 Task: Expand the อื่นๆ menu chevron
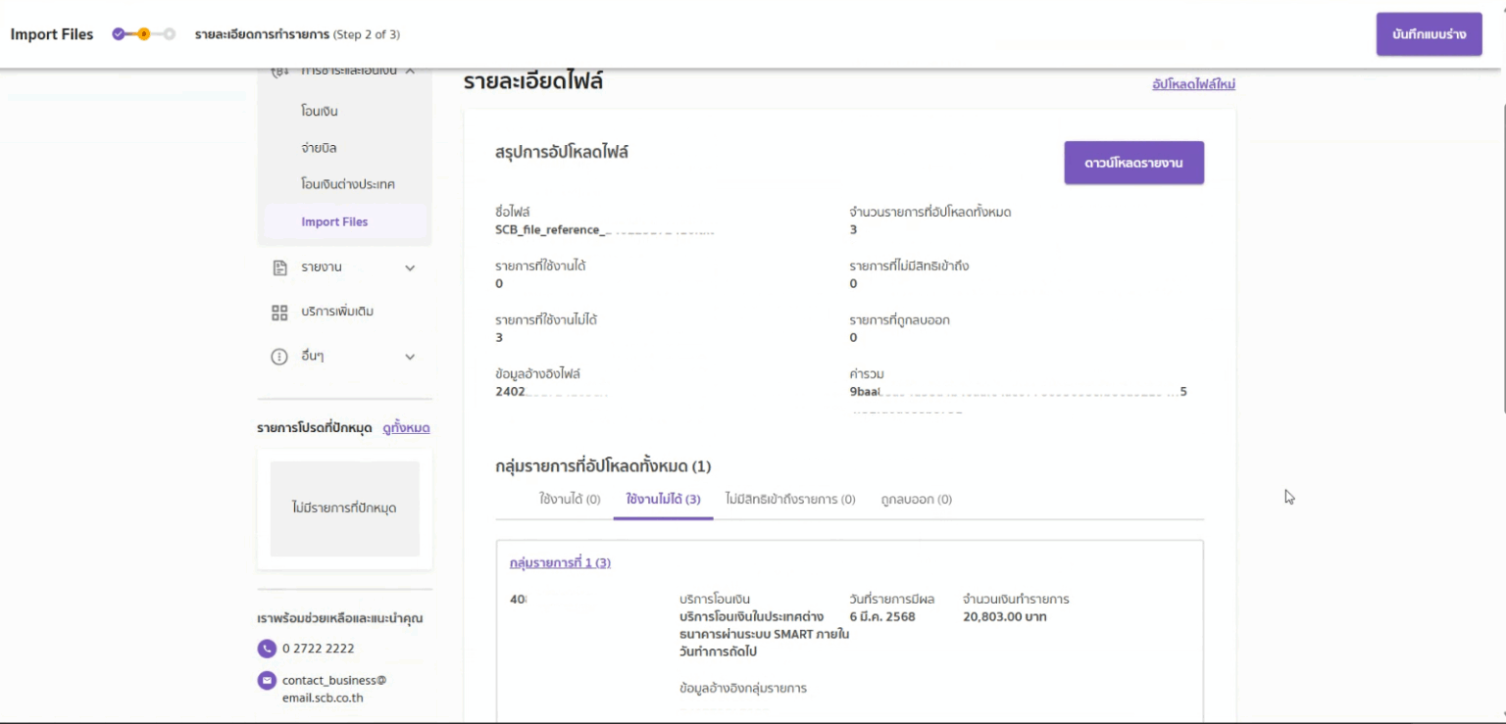click(x=410, y=357)
